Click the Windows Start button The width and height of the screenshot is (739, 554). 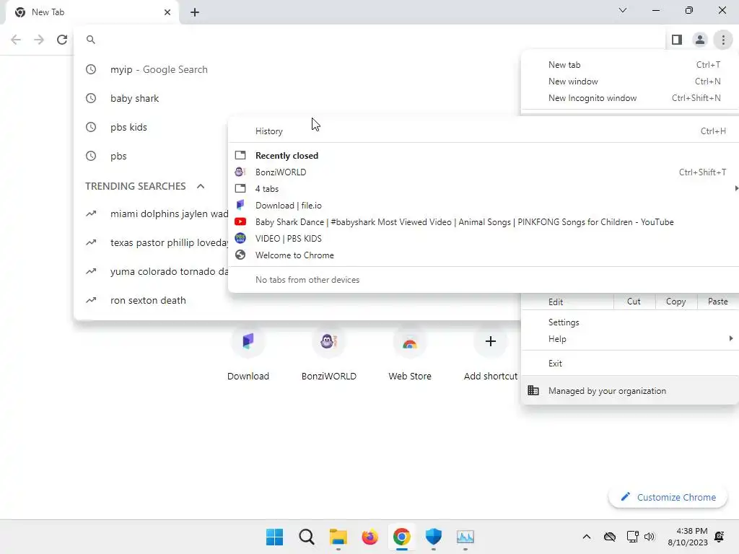[x=274, y=537]
